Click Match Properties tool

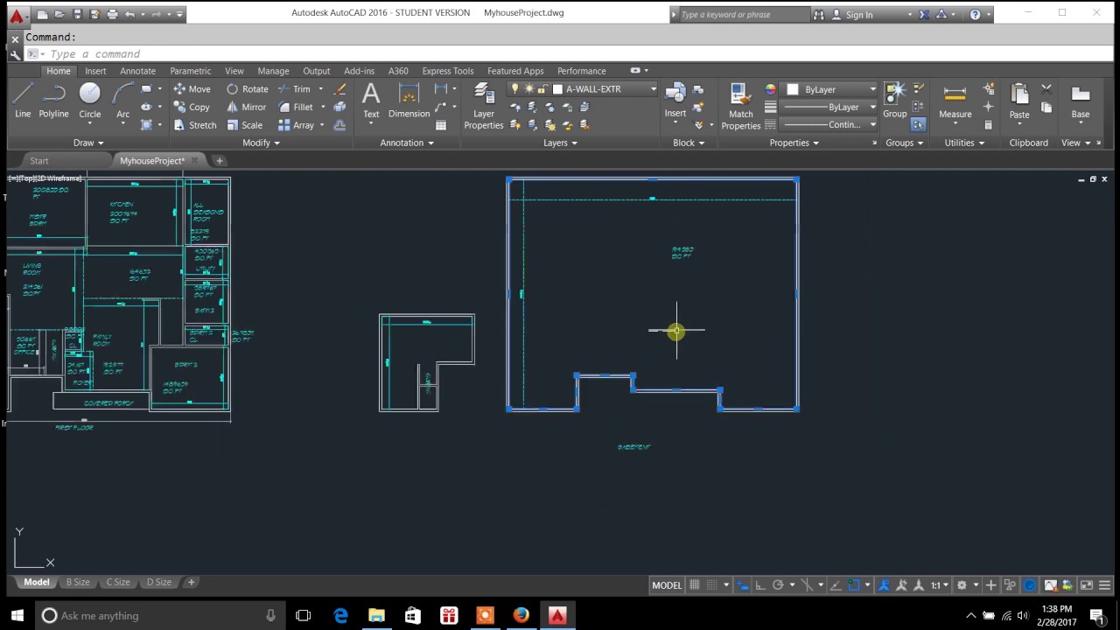[x=740, y=106]
